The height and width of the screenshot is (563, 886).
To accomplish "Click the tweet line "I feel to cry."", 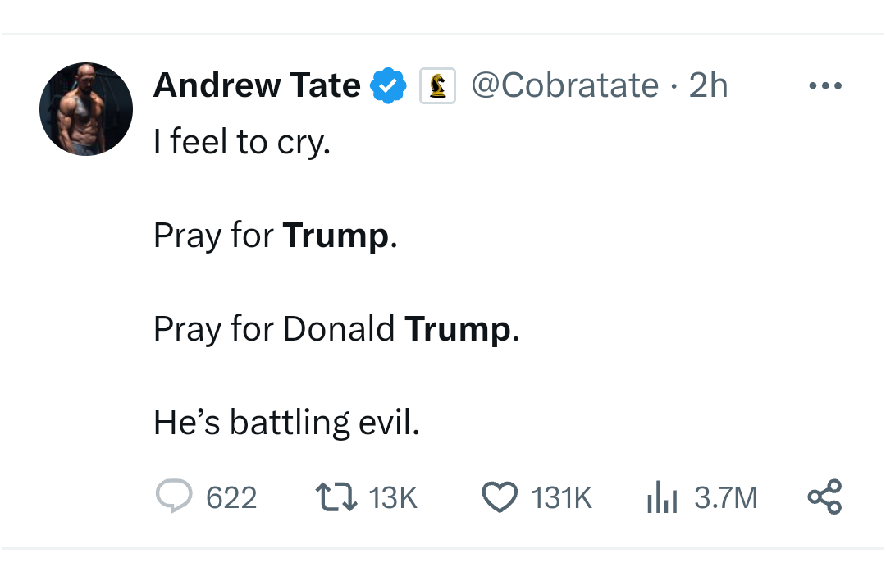I will 242,143.
